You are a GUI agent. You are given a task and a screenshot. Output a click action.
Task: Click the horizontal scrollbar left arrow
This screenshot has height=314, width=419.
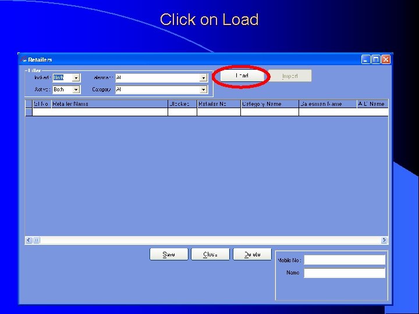(29, 240)
